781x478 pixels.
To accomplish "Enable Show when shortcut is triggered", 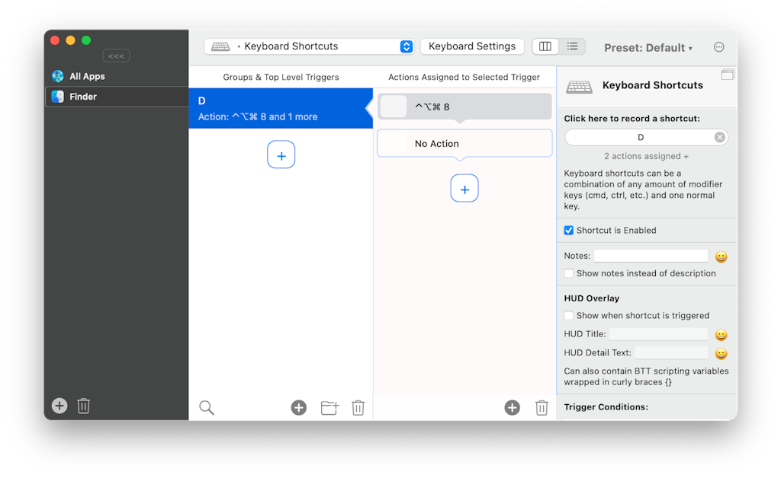I will pos(568,315).
